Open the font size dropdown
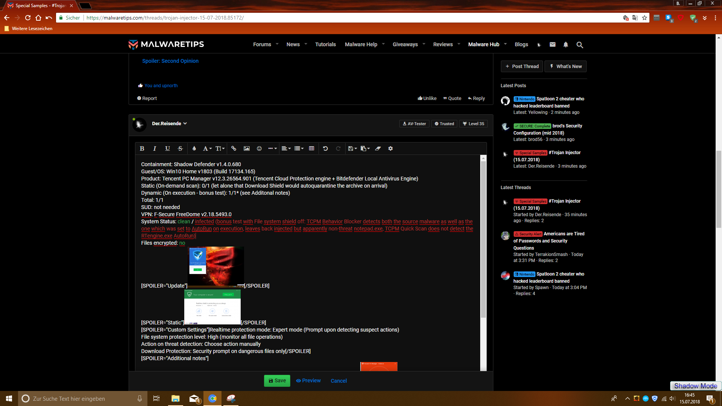722x406 pixels. pos(220,148)
